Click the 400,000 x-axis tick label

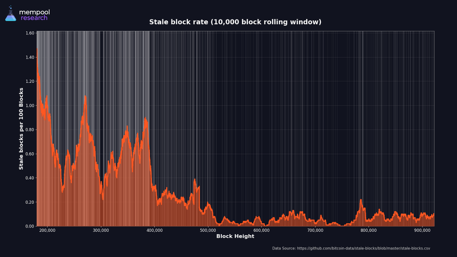(x=154, y=230)
